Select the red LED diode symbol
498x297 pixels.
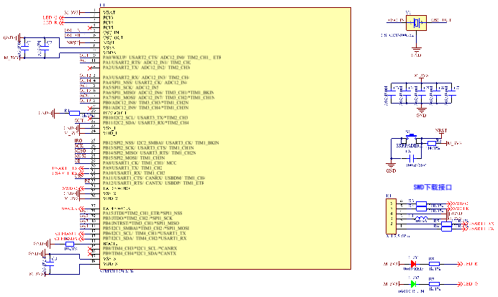pos(413,264)
